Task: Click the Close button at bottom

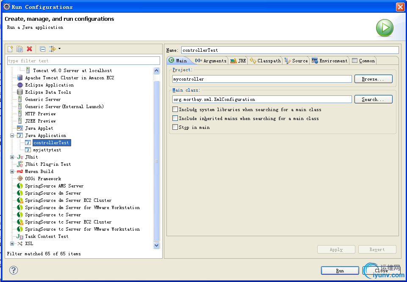Action: tap(381, 271)
